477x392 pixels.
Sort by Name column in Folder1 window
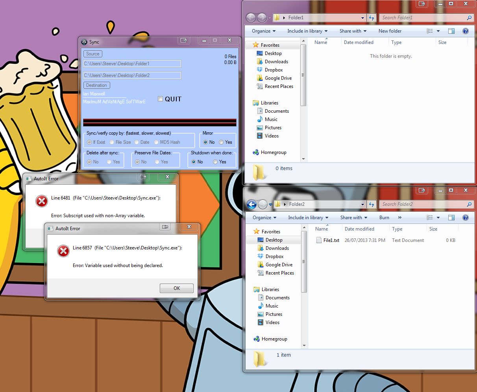click(x=322, y=42)
